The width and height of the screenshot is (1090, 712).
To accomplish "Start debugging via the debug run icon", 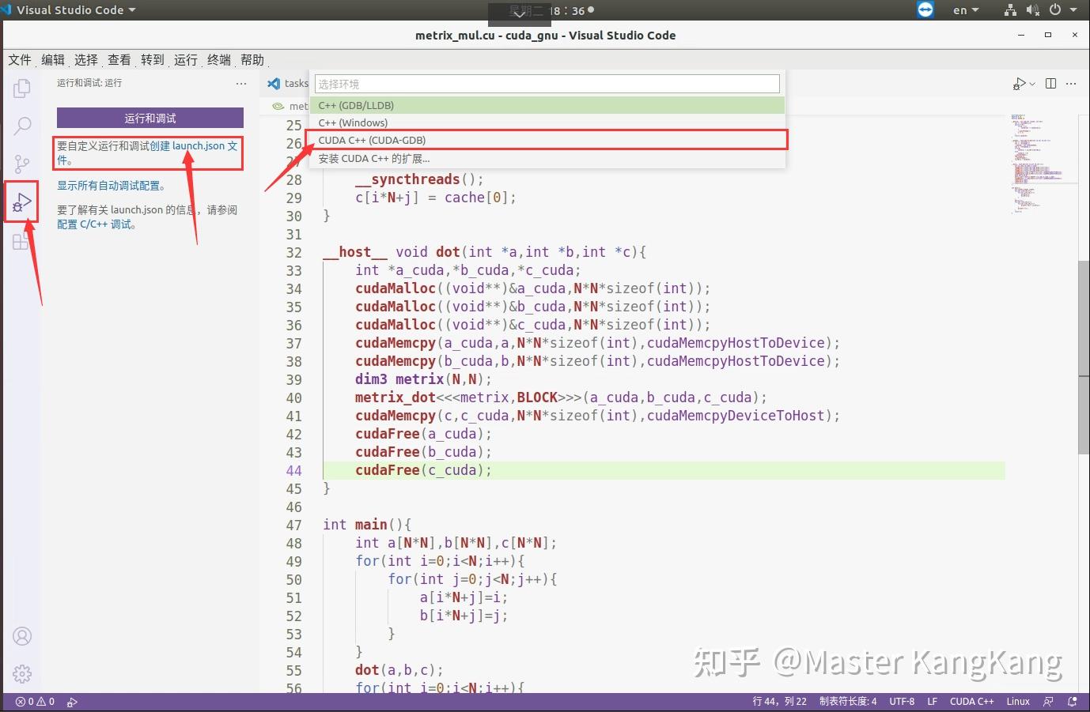I will click(x=1019, y=83).
